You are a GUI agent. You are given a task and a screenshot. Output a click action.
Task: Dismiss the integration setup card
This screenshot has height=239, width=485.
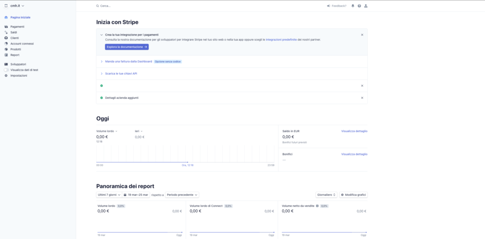click(362, 35)
